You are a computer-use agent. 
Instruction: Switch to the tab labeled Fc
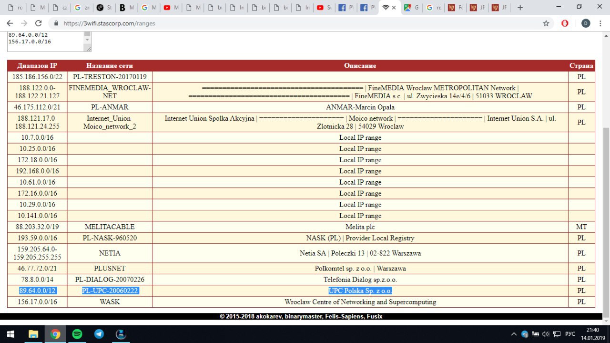point(455,8)
